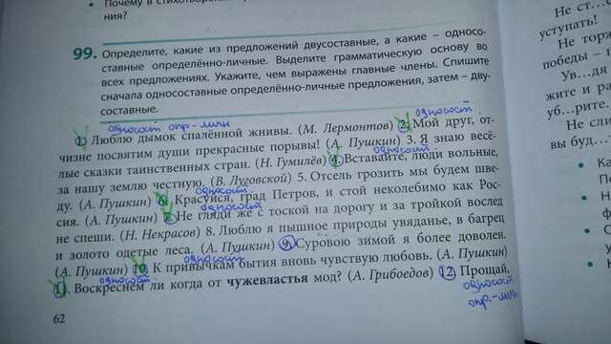This screenshot has height=344, width=611.
Task: Click the word "мод?"
Action: click(x=327, y=278)
